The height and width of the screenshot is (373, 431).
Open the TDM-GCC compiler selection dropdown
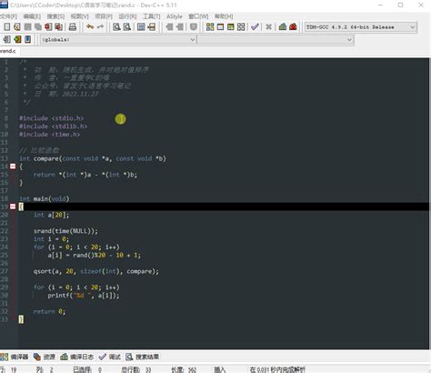361,27
